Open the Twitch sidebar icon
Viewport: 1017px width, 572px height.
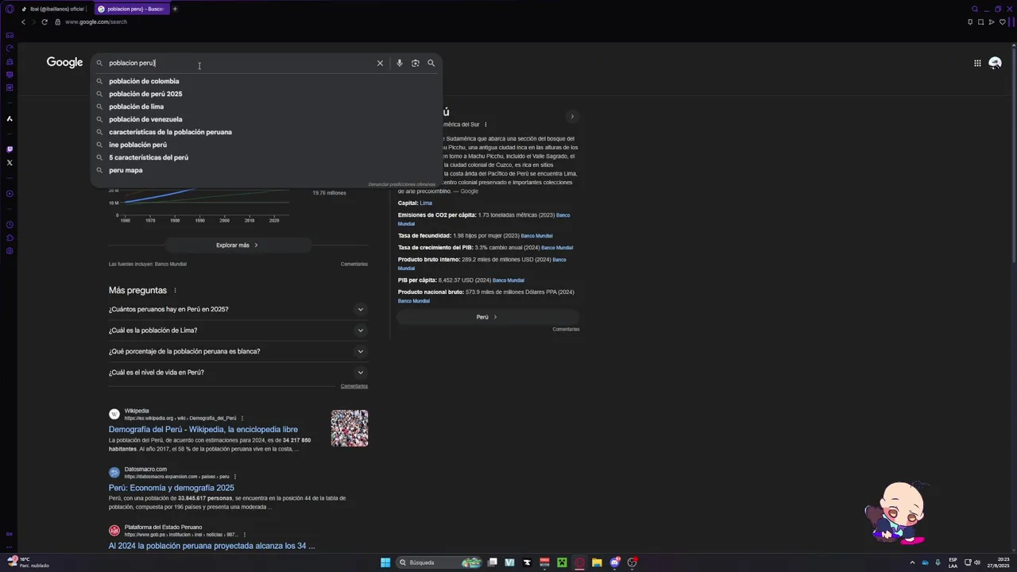pos(10,149)
